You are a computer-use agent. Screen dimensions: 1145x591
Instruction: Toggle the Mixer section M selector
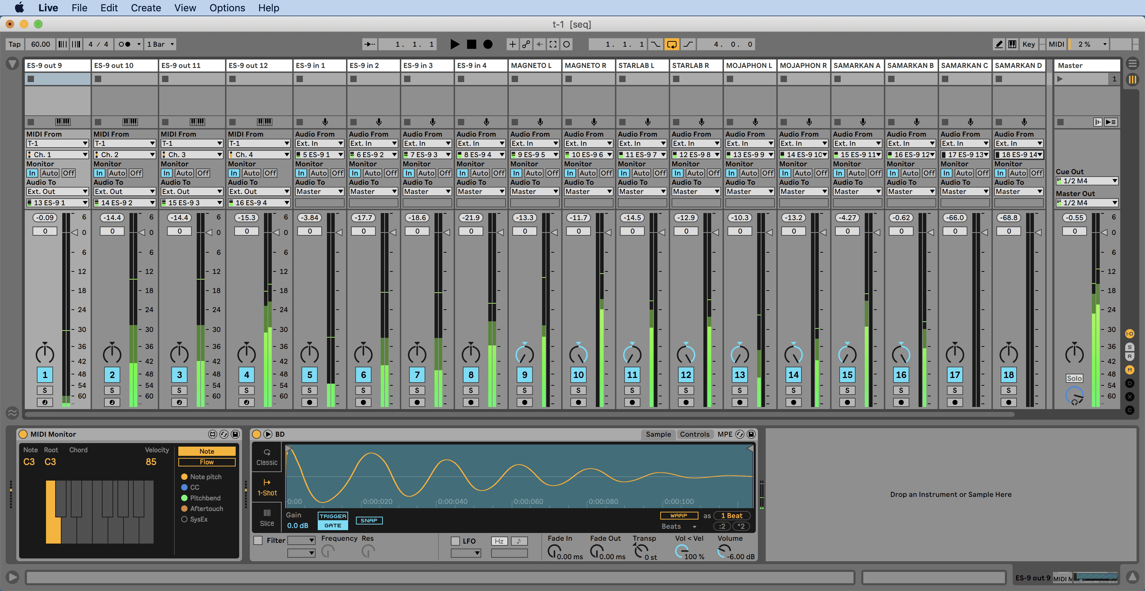[x=1129, y=369]
